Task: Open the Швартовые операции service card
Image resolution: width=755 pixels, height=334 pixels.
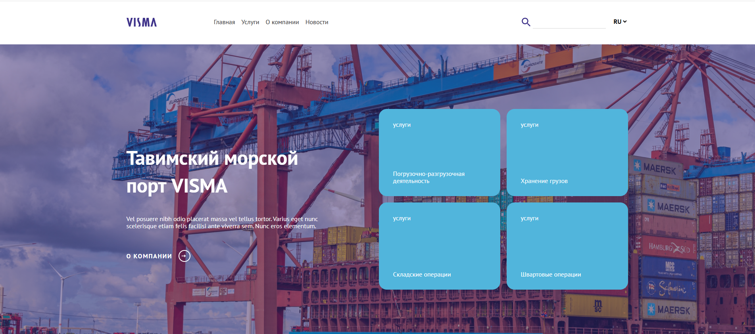Action: click(x=567, y=246)
